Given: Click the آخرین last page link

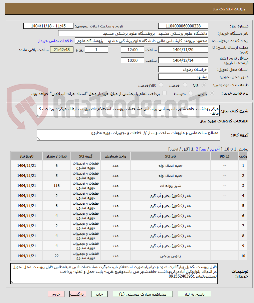Looking at the screenshot, I should [x=215, y=149].
